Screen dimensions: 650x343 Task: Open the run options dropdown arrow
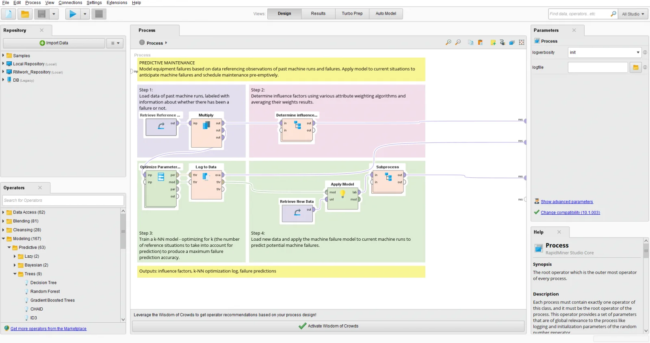tap(85, 14)
